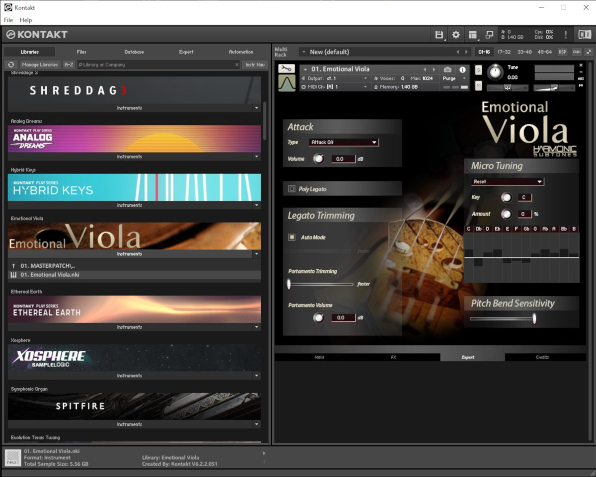596x477 pixels.
Task: Click the Kontakt logo in header
Action: click(37, 35)
